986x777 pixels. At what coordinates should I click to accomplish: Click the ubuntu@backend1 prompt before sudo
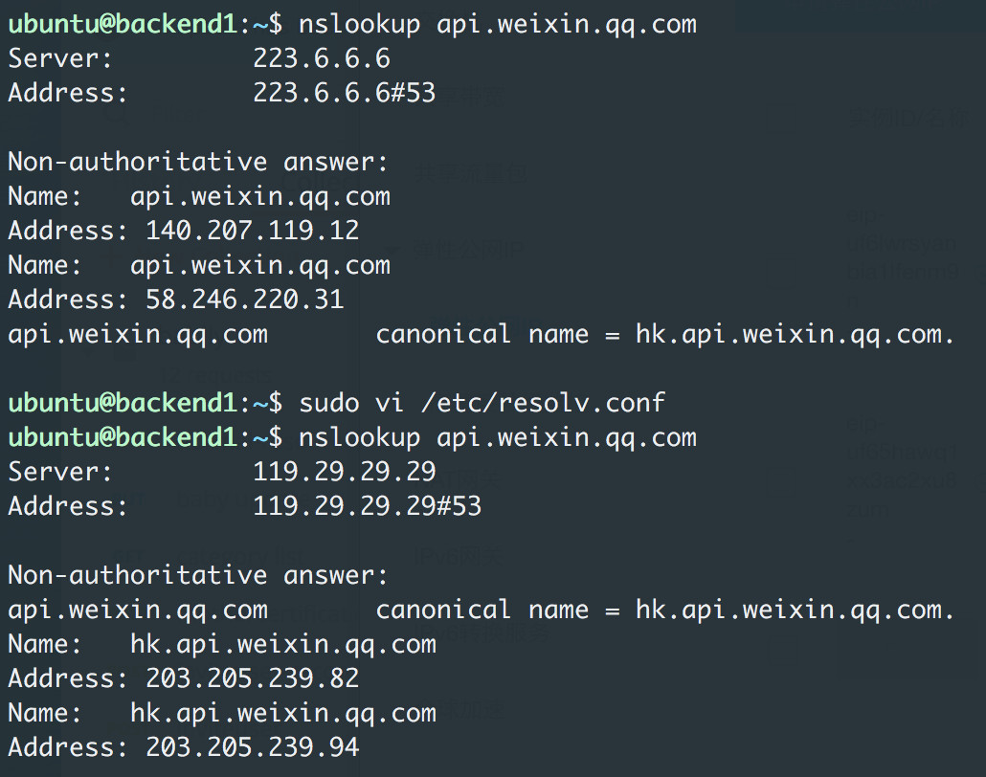coord(122,403)
